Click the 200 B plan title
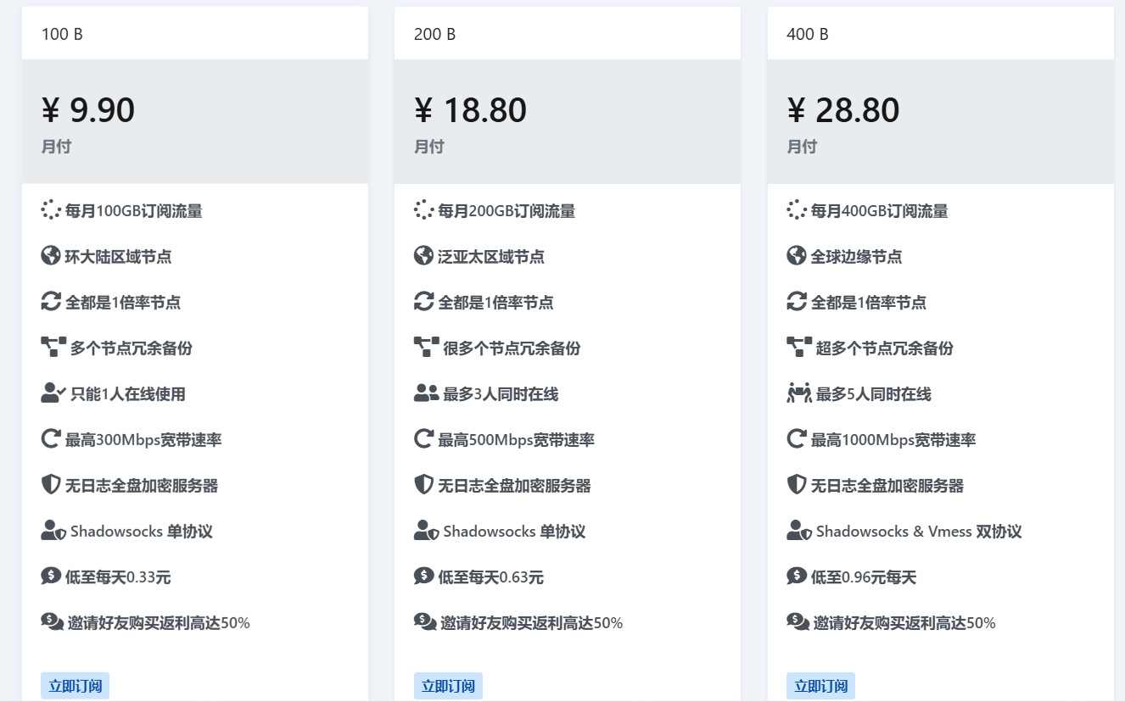This screenshot has height=702, width=1125. (x=435, y=35)
